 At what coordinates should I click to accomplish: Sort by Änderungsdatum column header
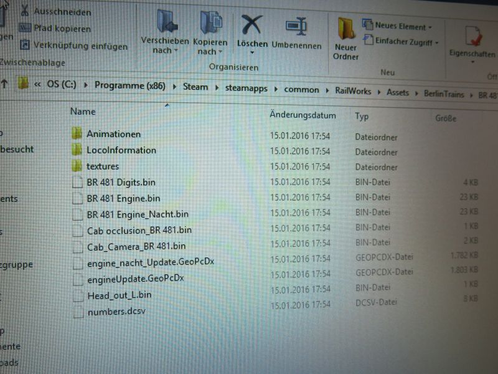pyautogui.click(x=303, y=115)
